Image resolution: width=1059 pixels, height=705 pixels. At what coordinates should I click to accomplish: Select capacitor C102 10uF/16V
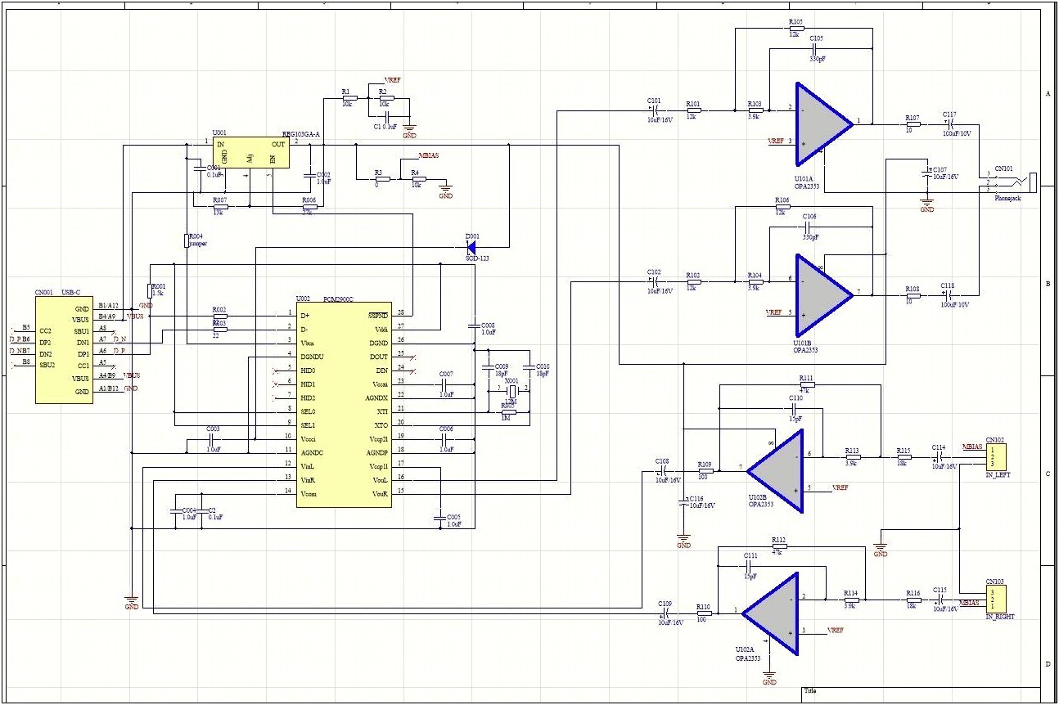[x=655, y=281]
